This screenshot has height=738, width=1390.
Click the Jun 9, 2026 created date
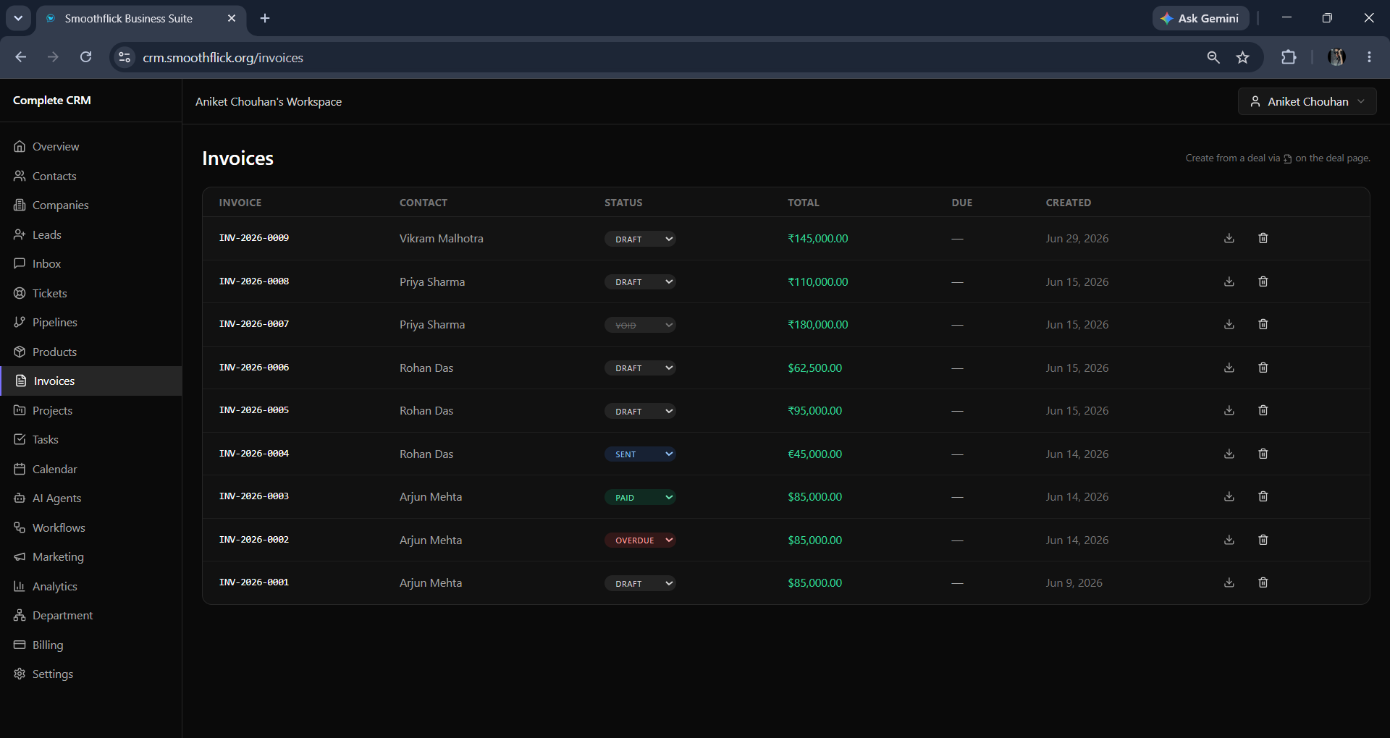click(1074, 582)
